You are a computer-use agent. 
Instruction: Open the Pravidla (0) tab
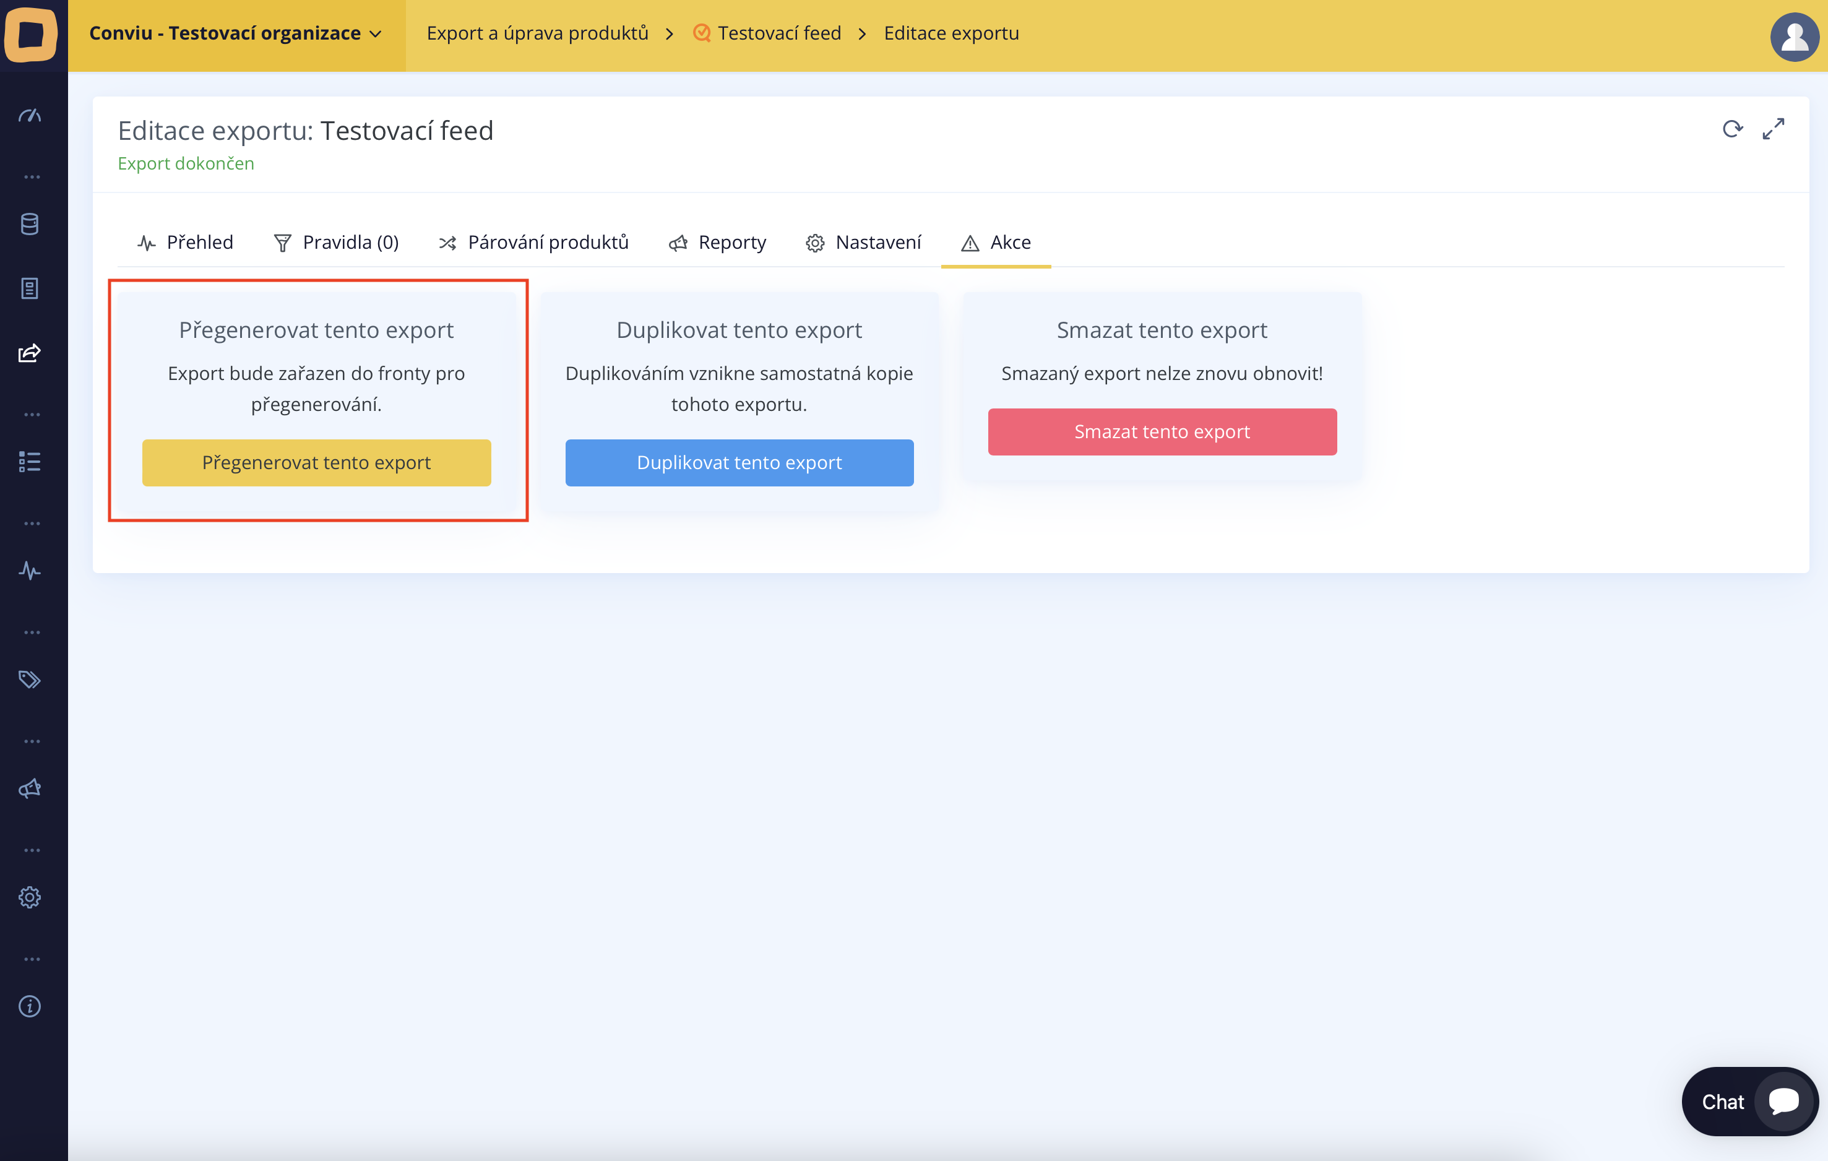point(336,242)
